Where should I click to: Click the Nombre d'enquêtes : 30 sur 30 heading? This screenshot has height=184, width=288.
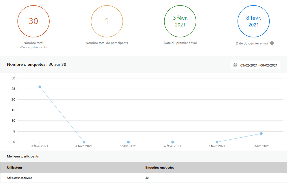pos(37,65)
